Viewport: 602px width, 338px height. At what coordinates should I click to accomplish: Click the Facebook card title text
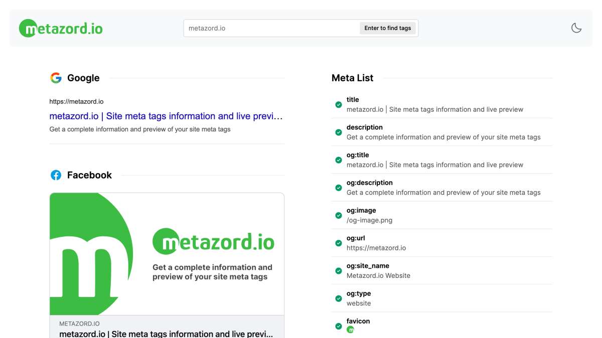166,333
